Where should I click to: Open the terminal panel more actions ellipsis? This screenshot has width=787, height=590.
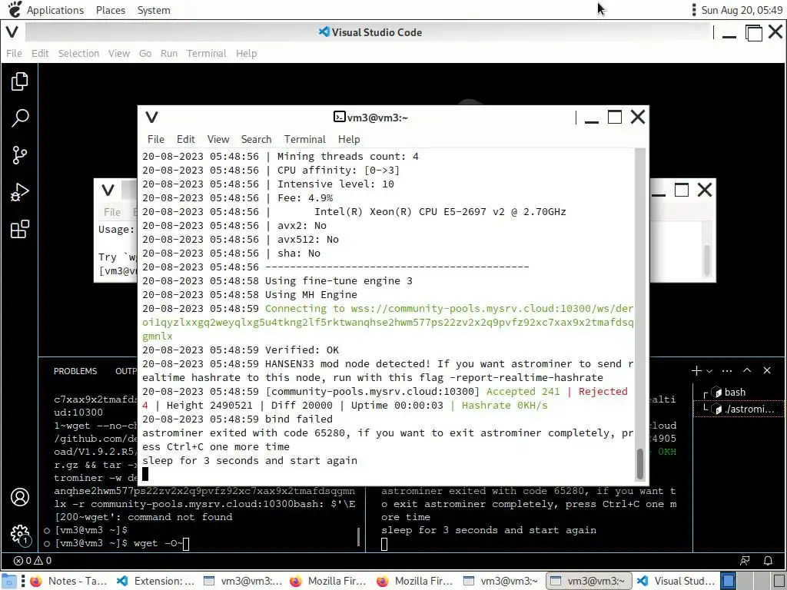727,371
